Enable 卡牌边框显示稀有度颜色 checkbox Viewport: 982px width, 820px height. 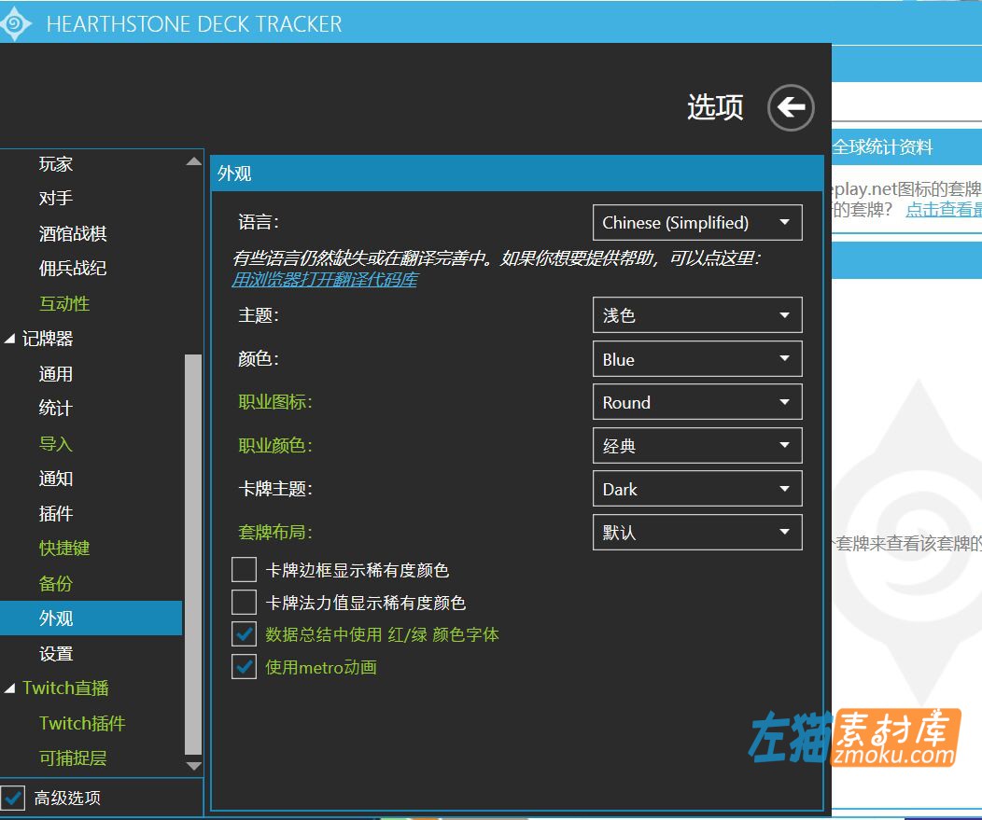pyautogui.click(x=244, y=569)
